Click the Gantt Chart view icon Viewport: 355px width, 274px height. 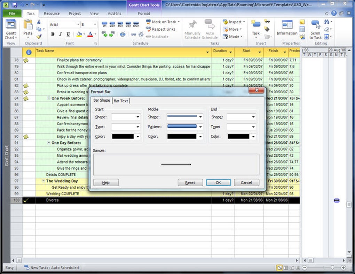click(x=11, y=24)
